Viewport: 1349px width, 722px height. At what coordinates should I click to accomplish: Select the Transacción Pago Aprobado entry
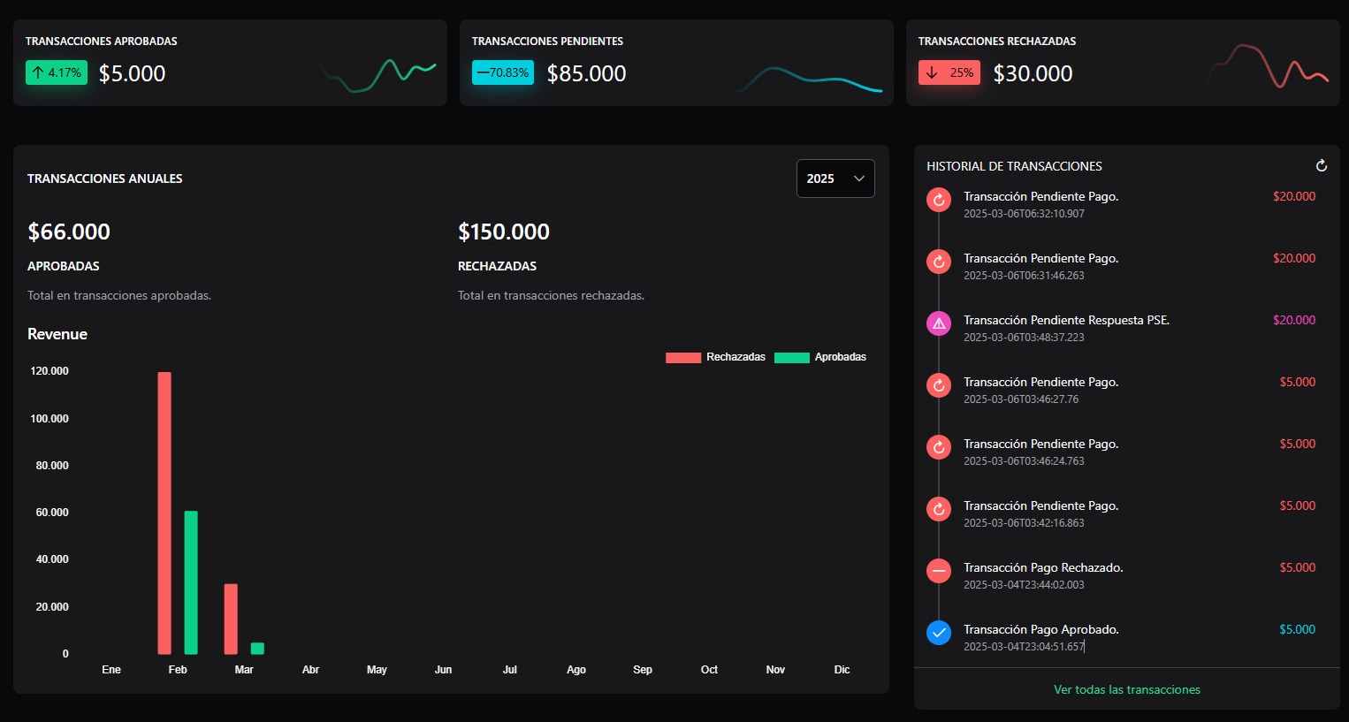coord(1040,629)
